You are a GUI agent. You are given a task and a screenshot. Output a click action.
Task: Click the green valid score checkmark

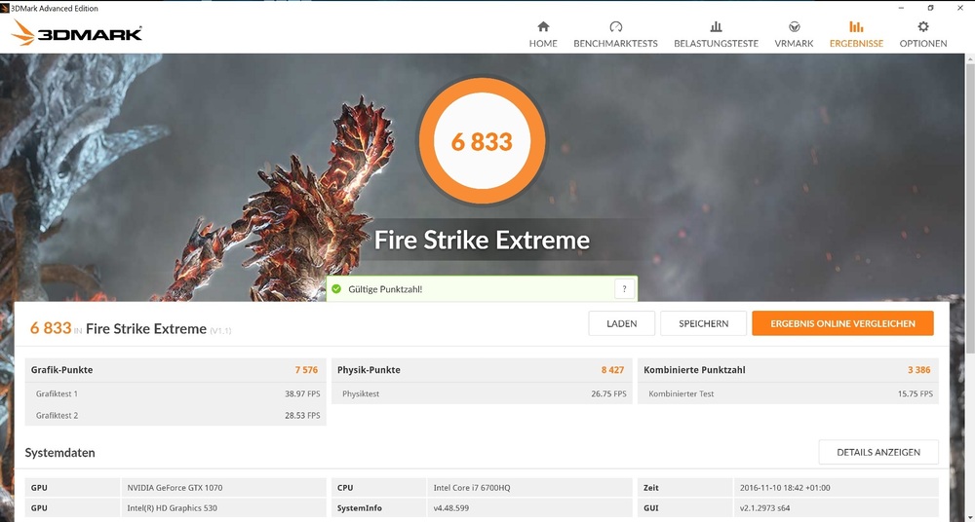[x=336, y=289]
